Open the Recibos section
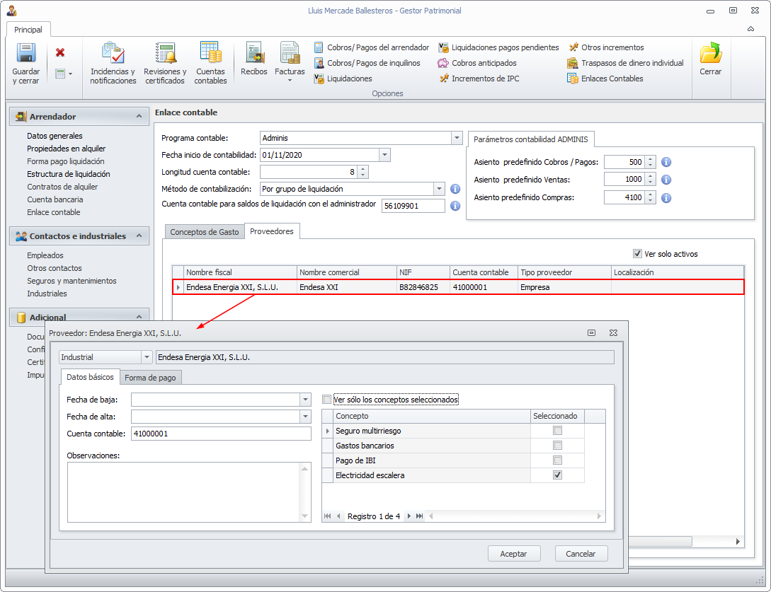Screen dimensions: 771x592 tap(254, 59)
